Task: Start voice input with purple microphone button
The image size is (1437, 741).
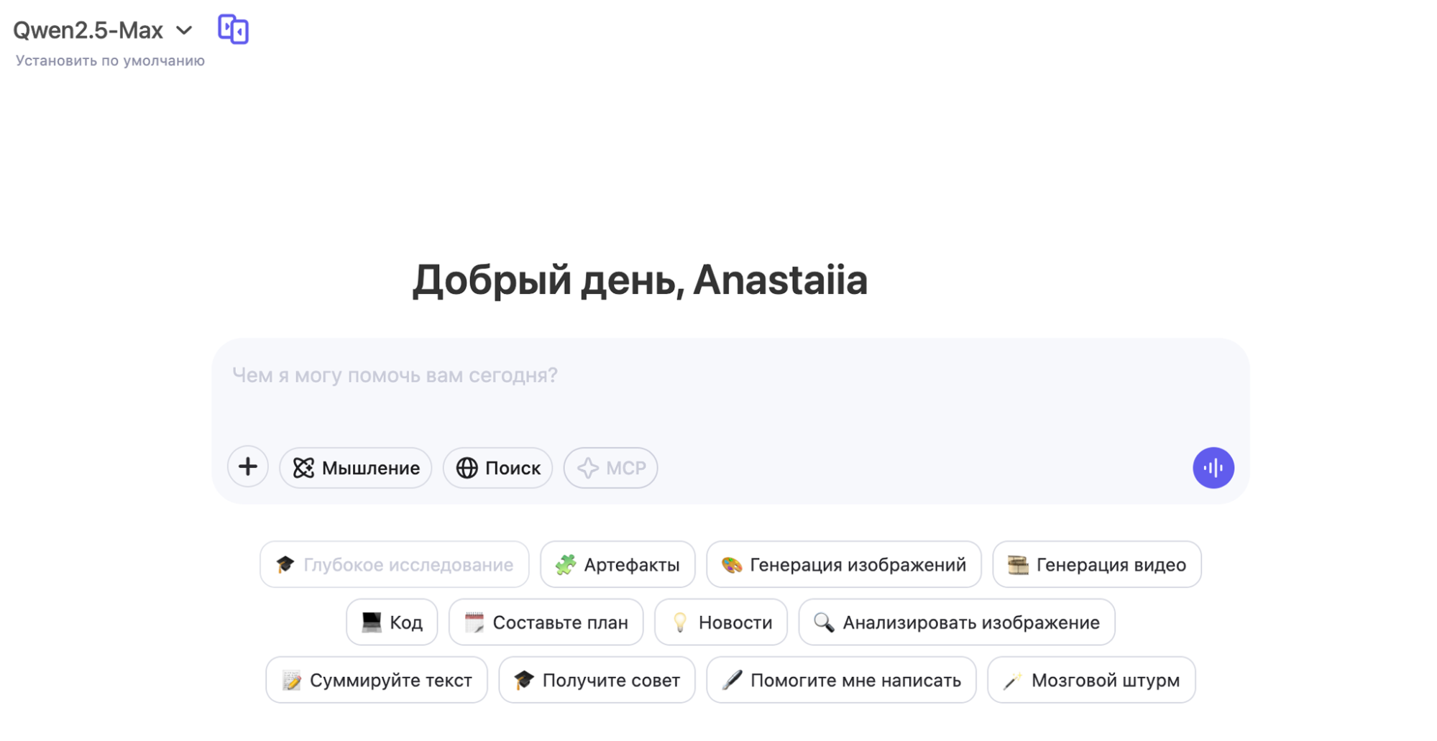Action: tap(1213, 468)
